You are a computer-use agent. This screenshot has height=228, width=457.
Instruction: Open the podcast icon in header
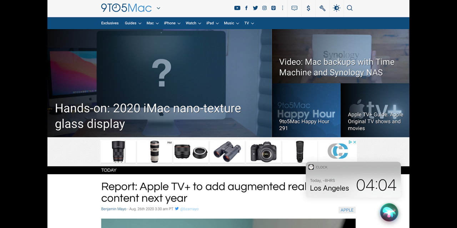[x=273, y=8]
